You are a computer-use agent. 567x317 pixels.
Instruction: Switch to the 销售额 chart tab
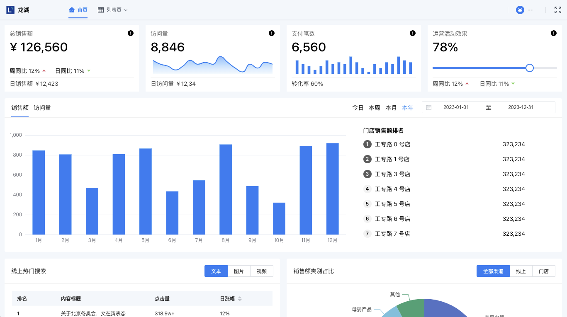tap(20, 108)
